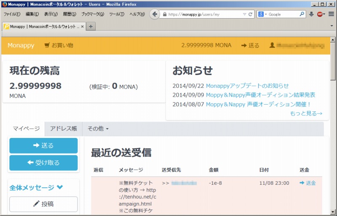
Task: Open Monappyアップデートのお知らせ news link
Action: point(247,86)
